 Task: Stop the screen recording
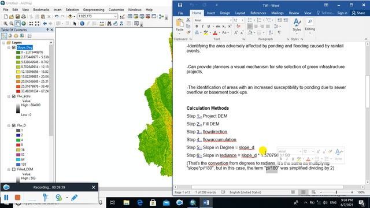click(17, 197)
